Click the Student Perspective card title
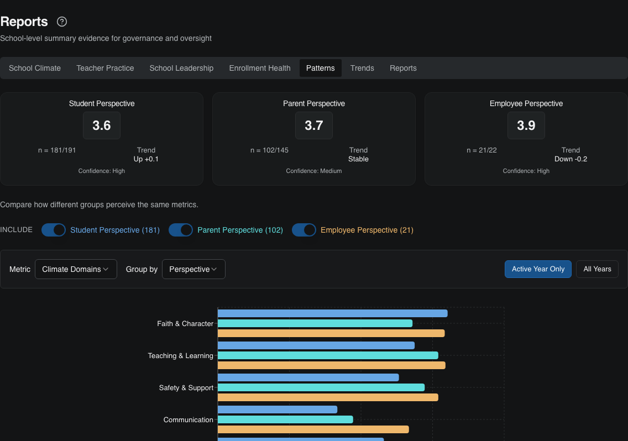Viewport: 628px width, 441px height. pyautogui.click(x=102, y=103)
